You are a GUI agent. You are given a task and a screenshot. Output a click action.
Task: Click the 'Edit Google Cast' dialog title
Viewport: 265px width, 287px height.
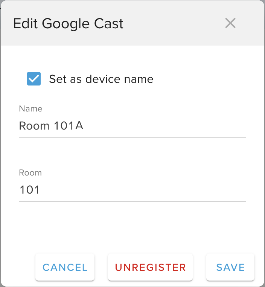pyautogui.click(x=68, y=24)
